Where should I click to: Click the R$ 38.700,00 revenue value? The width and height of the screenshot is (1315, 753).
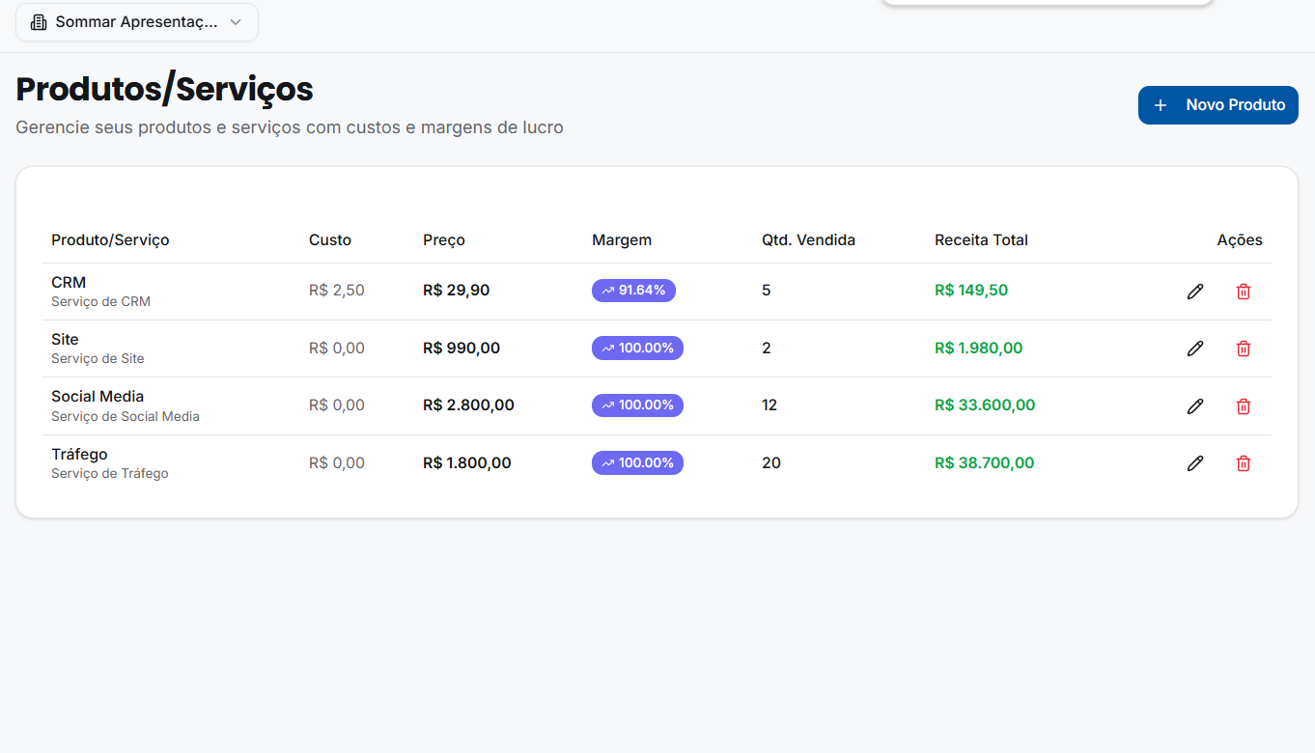[984, 462]
